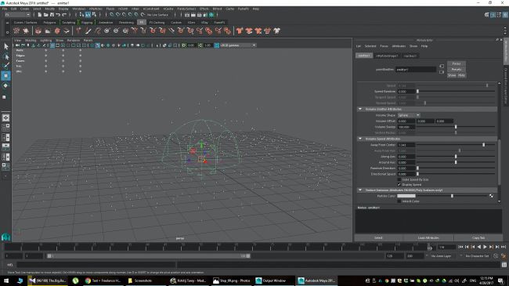
Task: Open the Polygons shelf tab
Action: click(x=49, y=23)
